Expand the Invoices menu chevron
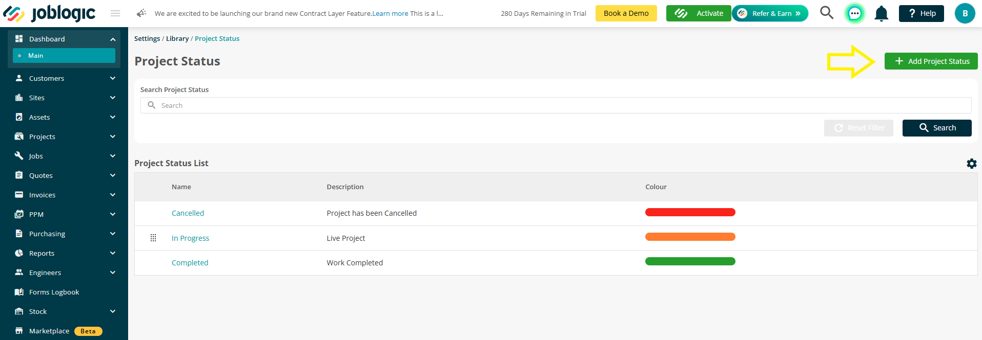 pos(113,195)
